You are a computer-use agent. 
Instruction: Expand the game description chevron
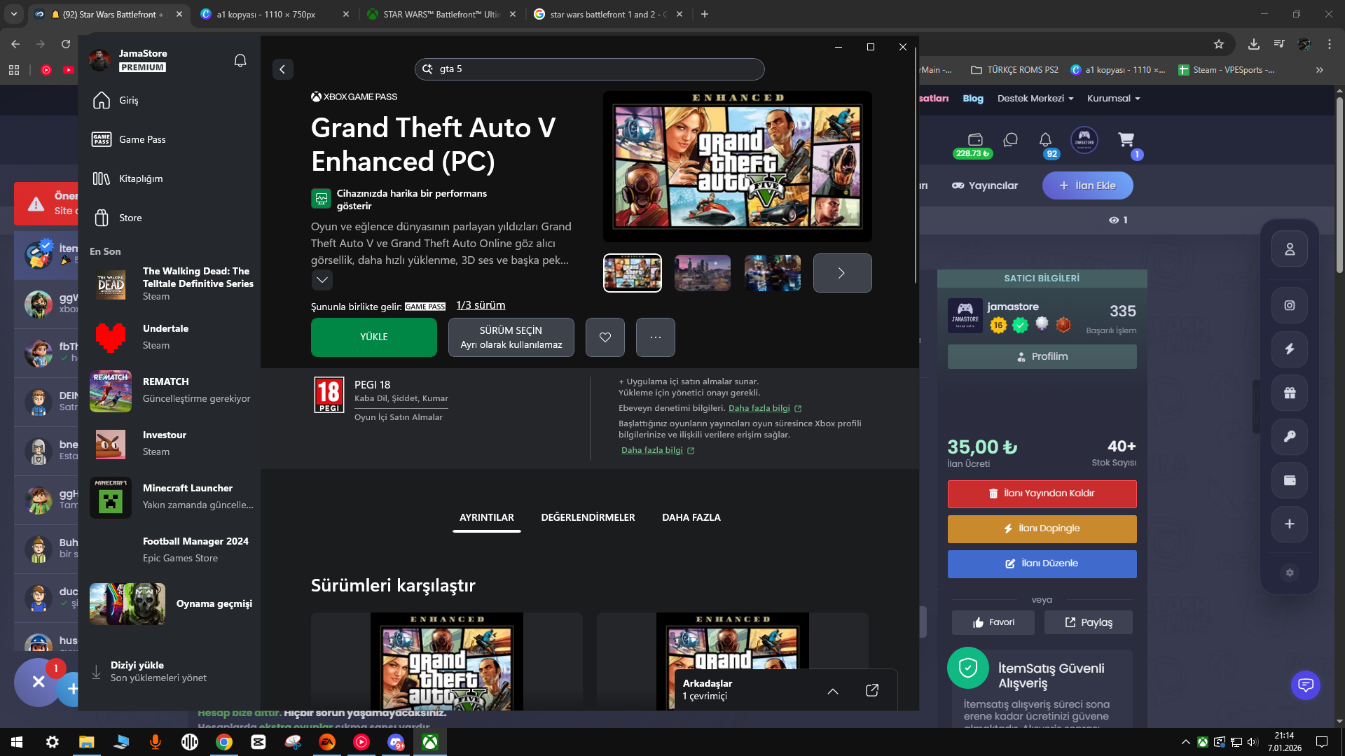pyautogui.click(x=322, y=280)
